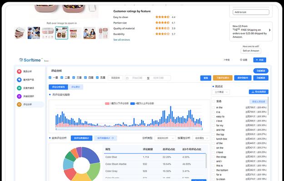This screenshot has height=181, width=284.
Task: Open the green keyword lookup sidebar icon
Action: coord(19,88)
